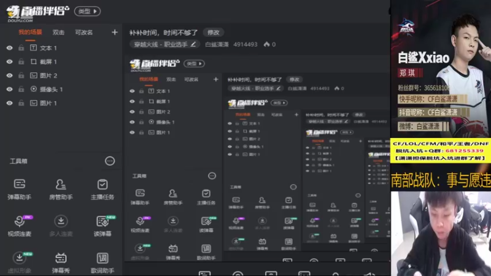Open the more options circle beside 工具箱
This screenshot has width=491, height=276.
[x=110, y=161]
